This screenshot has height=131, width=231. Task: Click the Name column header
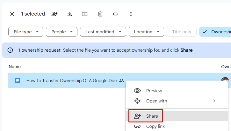(x=15, y=67)
